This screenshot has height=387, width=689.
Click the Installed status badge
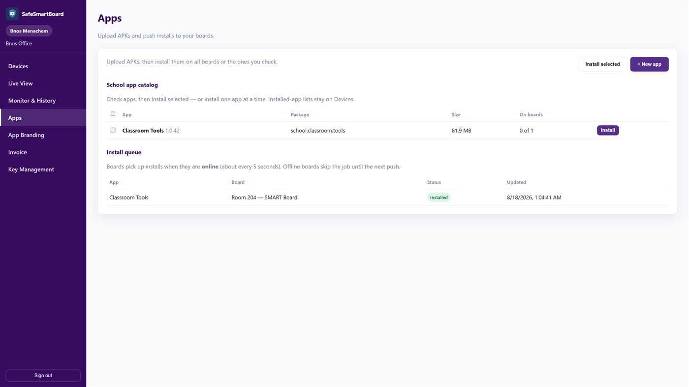[439, 197]
